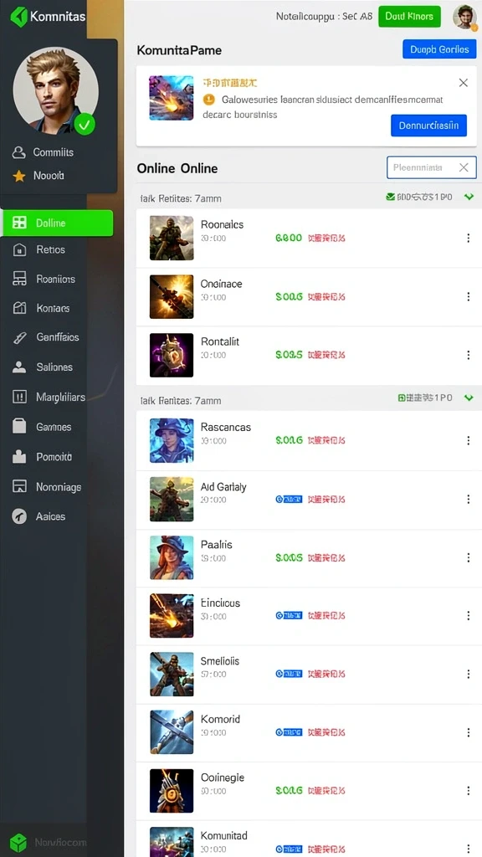Click the Ald Garialy title text
Viewport: 482px width, 857px height.
[223, 486]
